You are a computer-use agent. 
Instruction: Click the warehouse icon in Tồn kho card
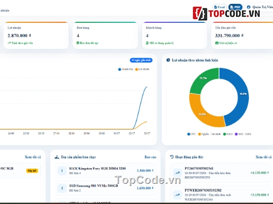pyautogui.click(x=217, y=43)
